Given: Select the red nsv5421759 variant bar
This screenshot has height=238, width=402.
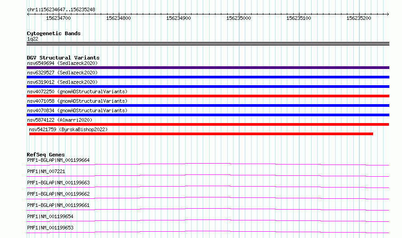Looking at the screenshot, I should (x=201, y=134).
